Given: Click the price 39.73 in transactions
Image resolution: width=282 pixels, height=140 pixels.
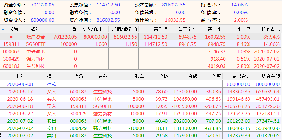Looking at the screenshot, I should pos(161,99).
